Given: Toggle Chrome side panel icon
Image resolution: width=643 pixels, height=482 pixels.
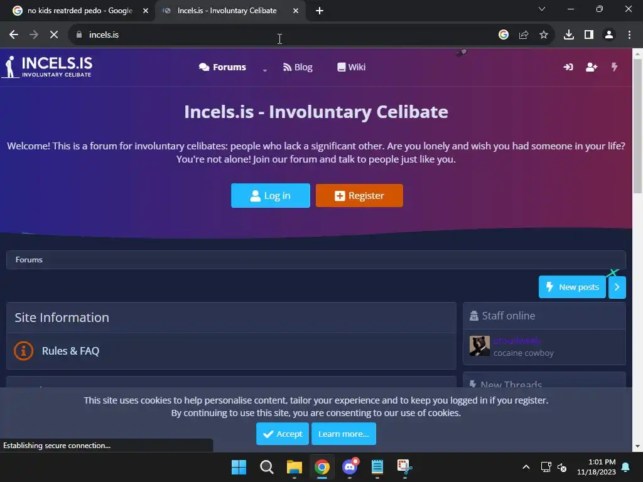Looking at the screenshot, I should point(589,35).
